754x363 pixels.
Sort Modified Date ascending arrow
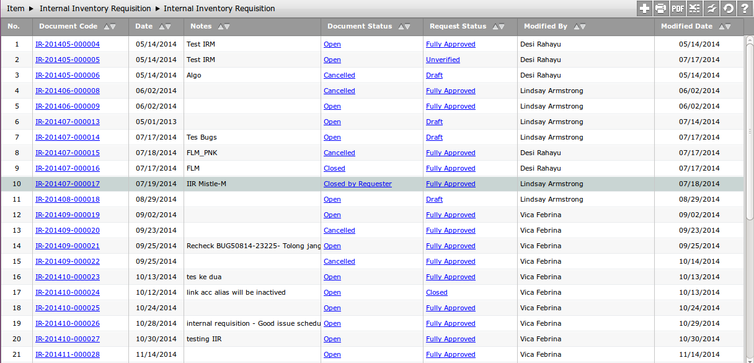(x=721, y=27)
